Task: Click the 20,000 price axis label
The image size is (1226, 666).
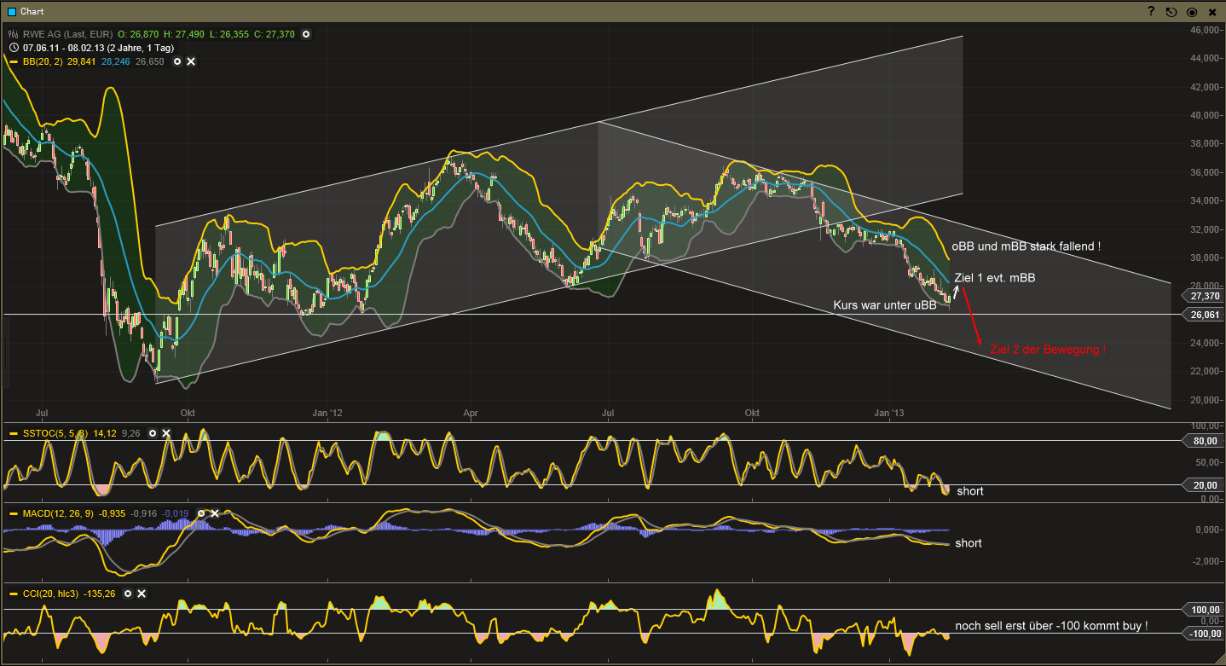Action: [x=1206, y=399]
